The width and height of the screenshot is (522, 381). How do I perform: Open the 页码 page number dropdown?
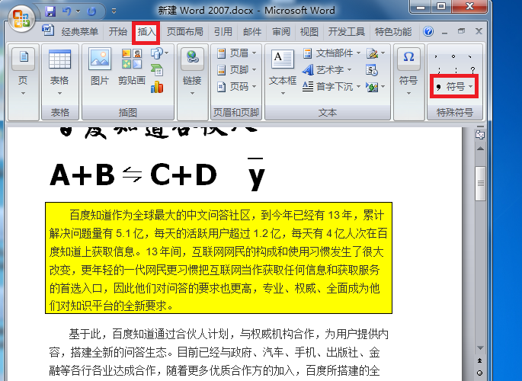coord(237,87)
